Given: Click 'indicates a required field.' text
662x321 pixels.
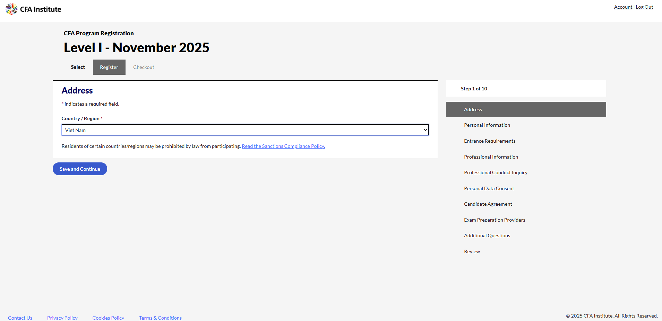Looking at the screenshot, I should [92, 104].
